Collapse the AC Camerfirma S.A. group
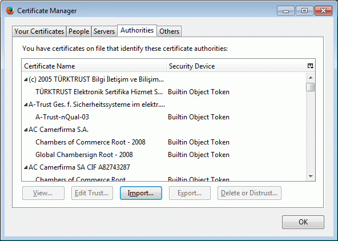This screenshot has width=338, height=241. (26, 130)
